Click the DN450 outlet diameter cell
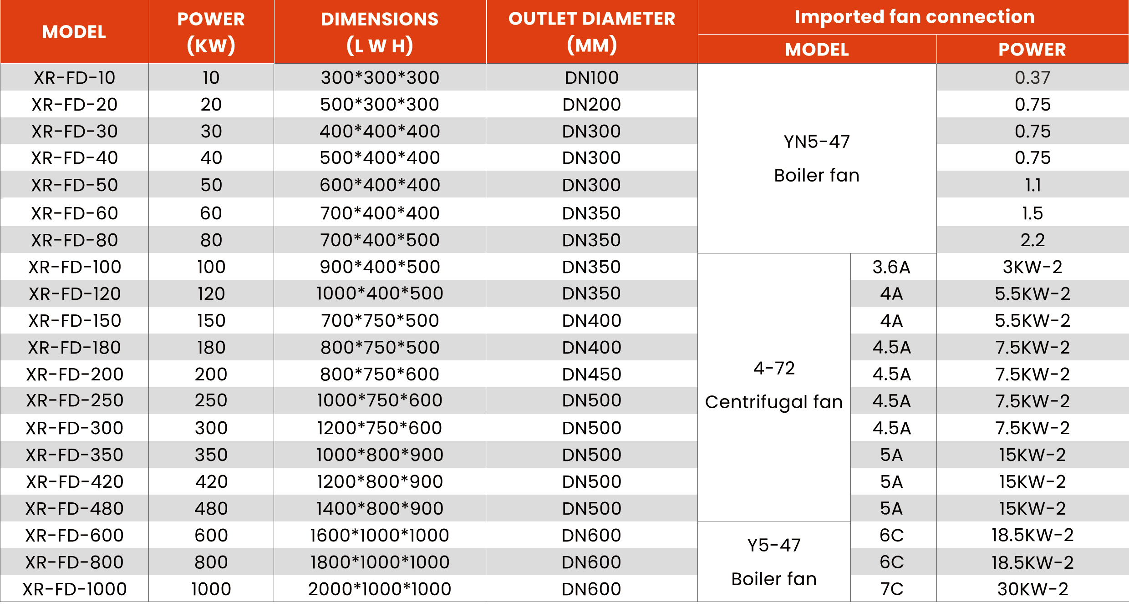The height and width of the screenshot is (612, 1129). pyautogui.click(x=591, y=374)
